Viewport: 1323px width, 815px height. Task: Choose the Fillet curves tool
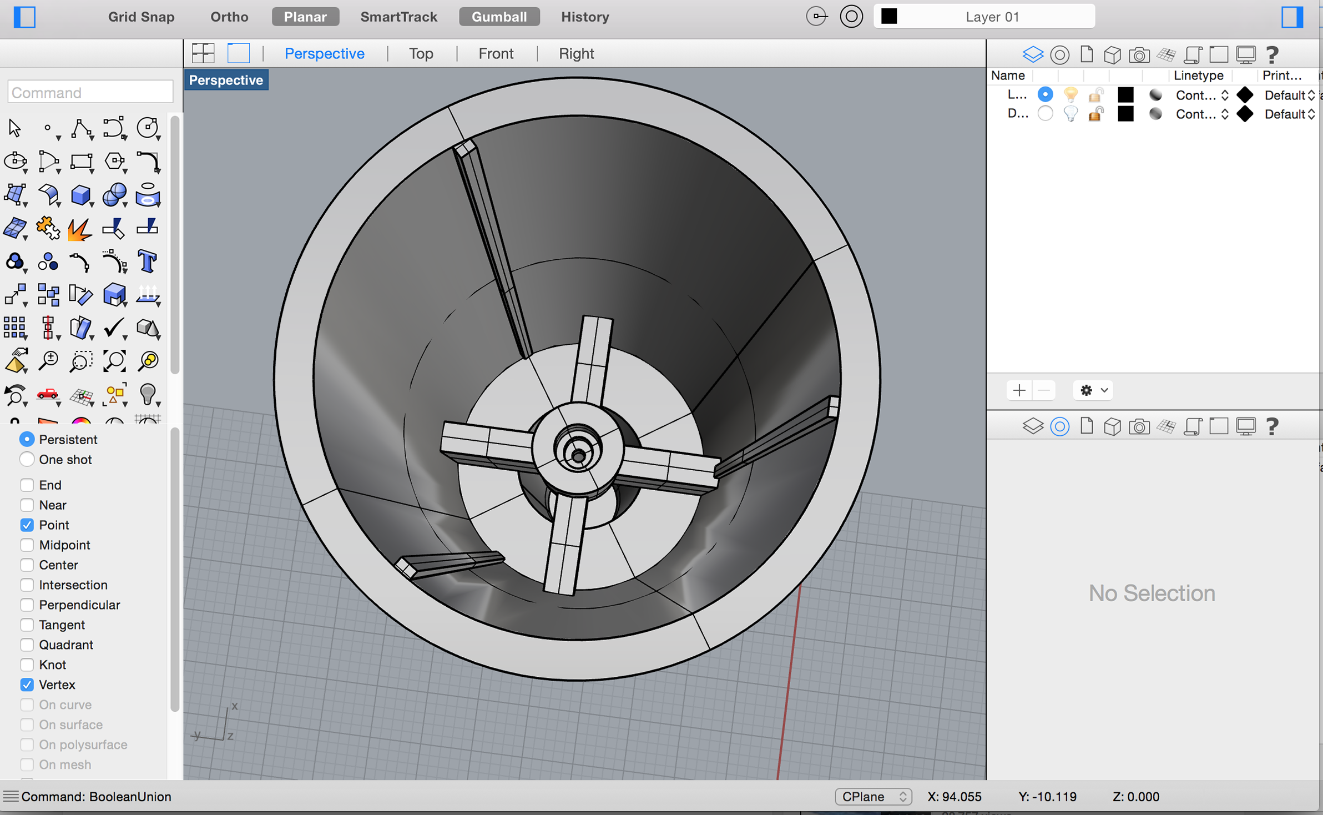pos(148,162)
